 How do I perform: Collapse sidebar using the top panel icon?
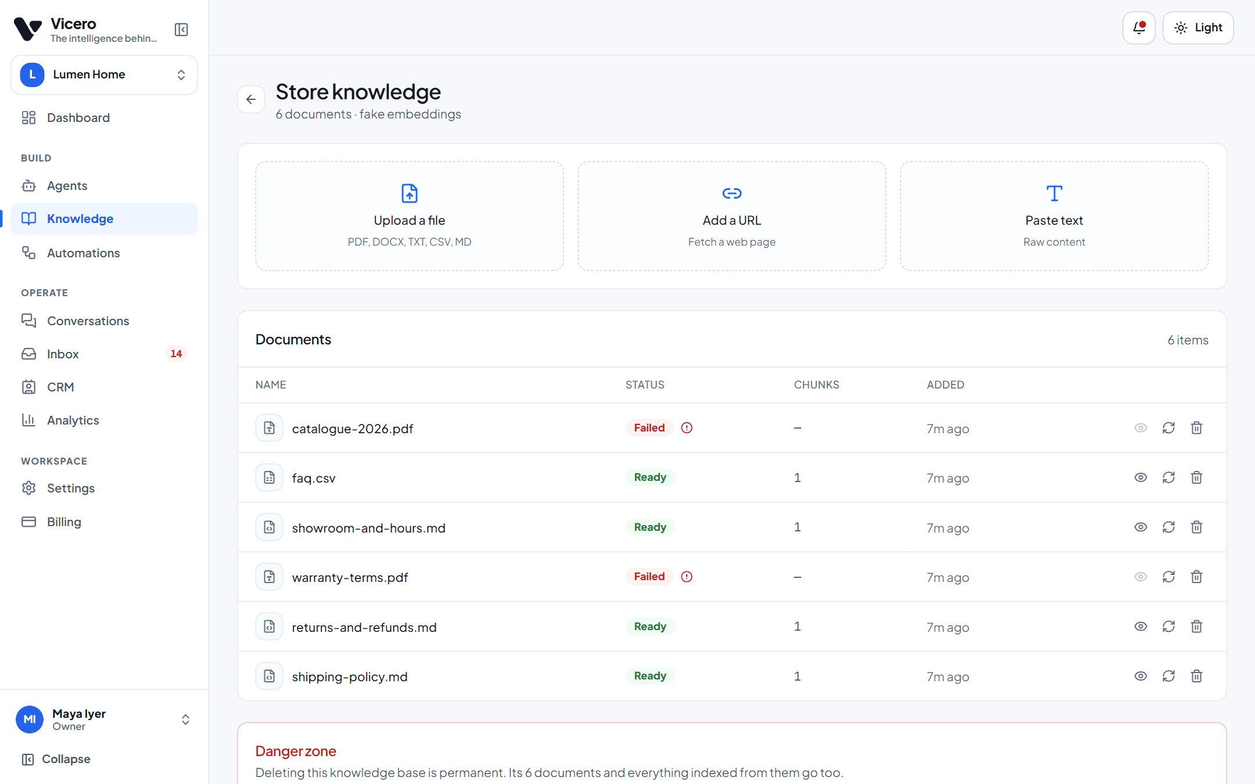[x=181, y=30]
